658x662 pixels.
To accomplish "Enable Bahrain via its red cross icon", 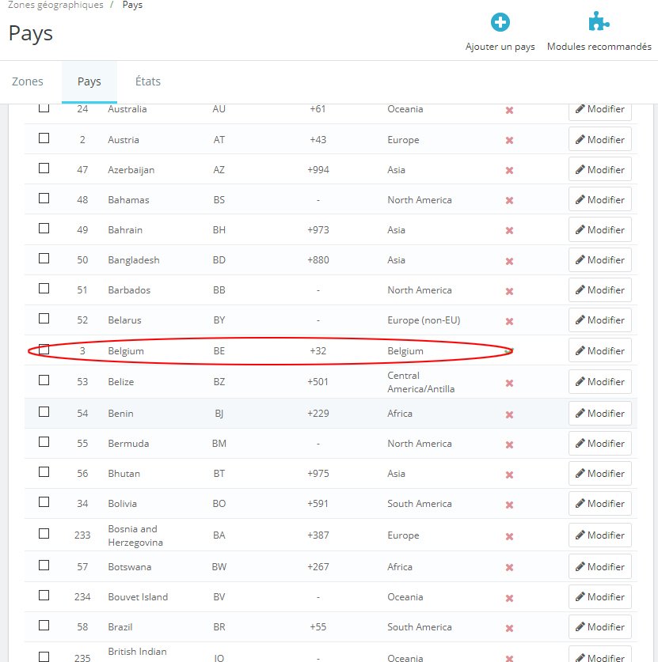I will tap(509, 230).
